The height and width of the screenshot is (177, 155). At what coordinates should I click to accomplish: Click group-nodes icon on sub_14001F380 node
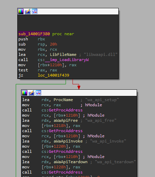pyautogui.click(x=35, y=11)
